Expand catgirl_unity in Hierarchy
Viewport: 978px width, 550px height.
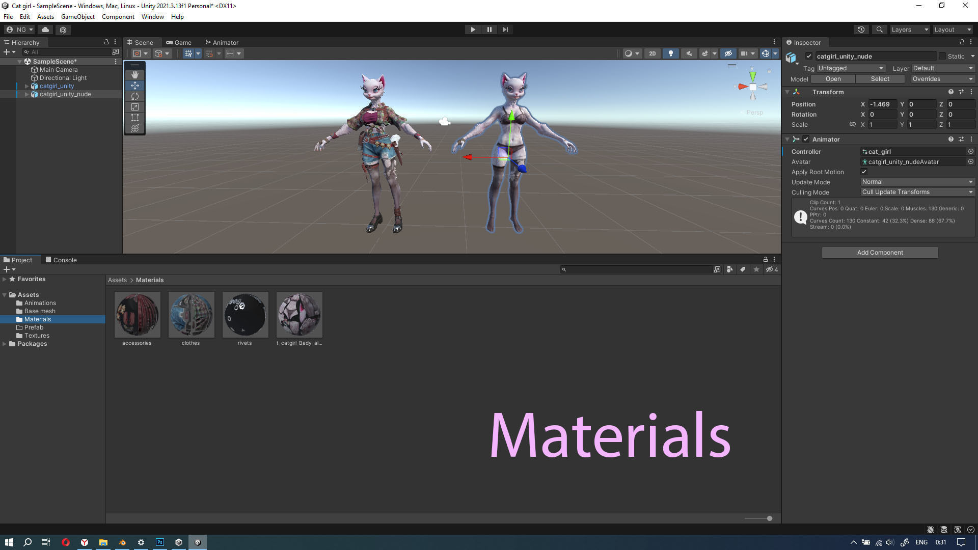(27, 86)
